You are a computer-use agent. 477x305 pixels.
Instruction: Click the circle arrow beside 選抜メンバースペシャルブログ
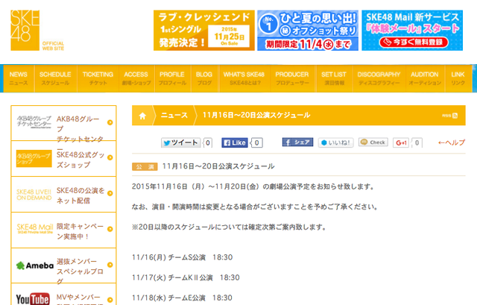click(110, 265)
